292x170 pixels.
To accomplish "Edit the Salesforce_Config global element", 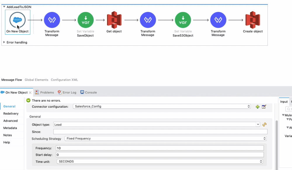I will click(264, 107).
